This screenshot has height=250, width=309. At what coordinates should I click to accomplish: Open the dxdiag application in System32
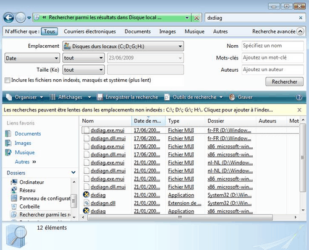point(98,195)
